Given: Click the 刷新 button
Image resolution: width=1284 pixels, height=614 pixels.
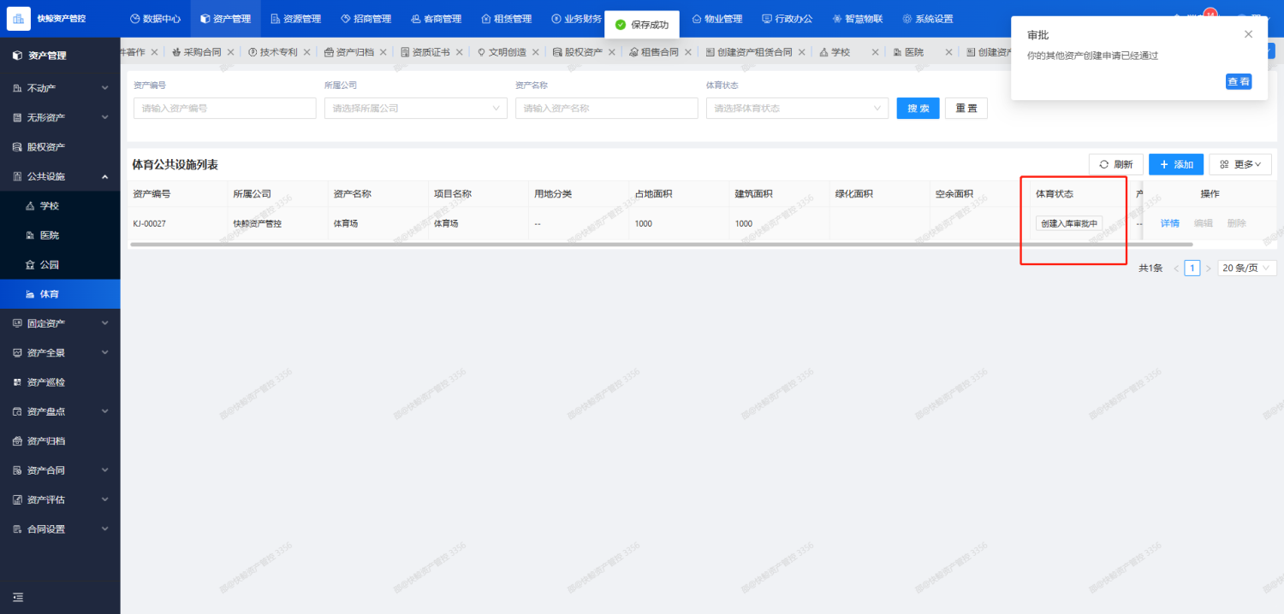Looking at the screenshot, I should [1116, 164].
